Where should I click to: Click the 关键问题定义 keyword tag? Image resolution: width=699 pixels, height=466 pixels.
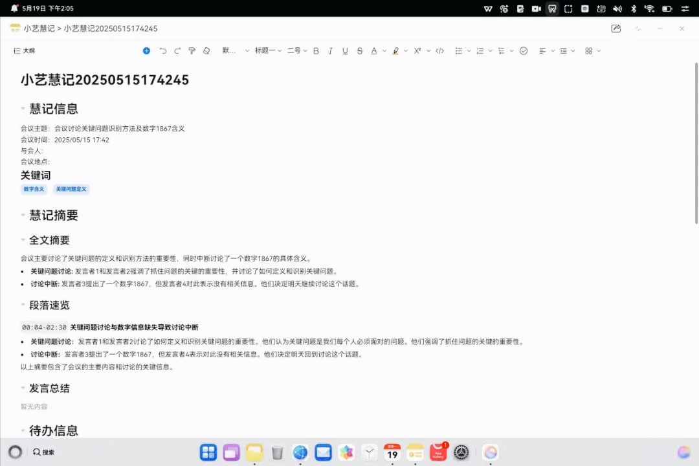[x=71, y=189]
